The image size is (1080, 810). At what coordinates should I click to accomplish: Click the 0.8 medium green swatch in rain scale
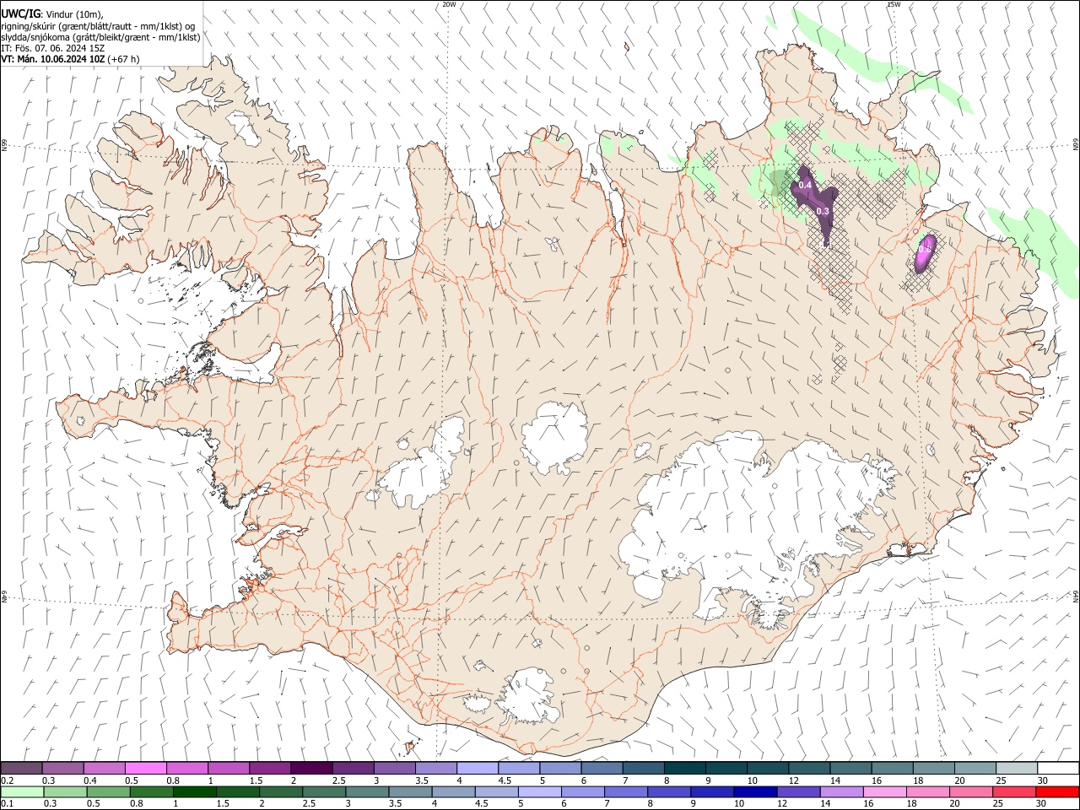click(152, 791)
